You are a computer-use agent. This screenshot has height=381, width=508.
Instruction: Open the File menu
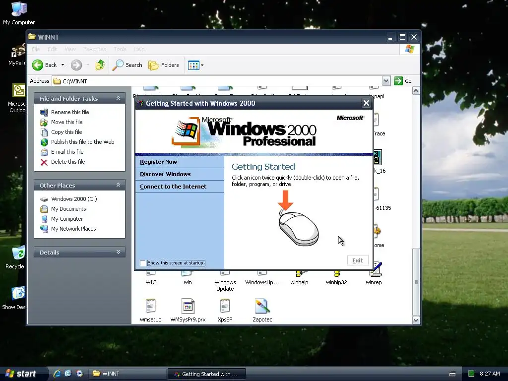tap(36, 49)
